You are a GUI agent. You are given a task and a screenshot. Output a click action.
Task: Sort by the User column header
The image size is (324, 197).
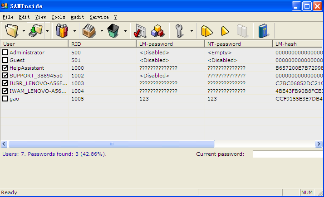pyautogui.click(x=34, y=44)
